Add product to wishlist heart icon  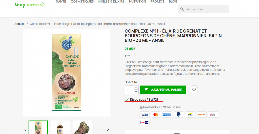[x=194, y=90]
